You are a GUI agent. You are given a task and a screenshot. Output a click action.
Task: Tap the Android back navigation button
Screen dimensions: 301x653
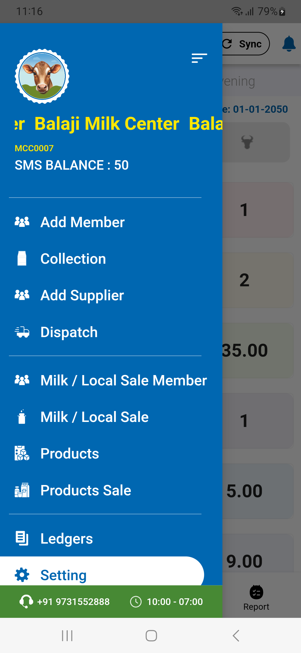coord(236,636)
